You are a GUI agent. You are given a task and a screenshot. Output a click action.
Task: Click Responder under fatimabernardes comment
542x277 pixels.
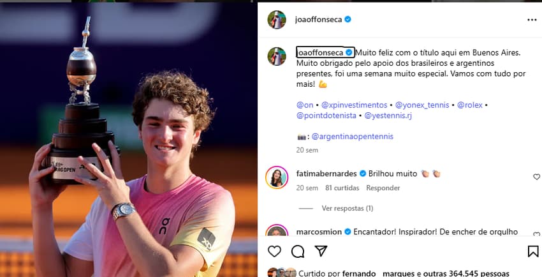pyautogui.click(x=383, y=188)
